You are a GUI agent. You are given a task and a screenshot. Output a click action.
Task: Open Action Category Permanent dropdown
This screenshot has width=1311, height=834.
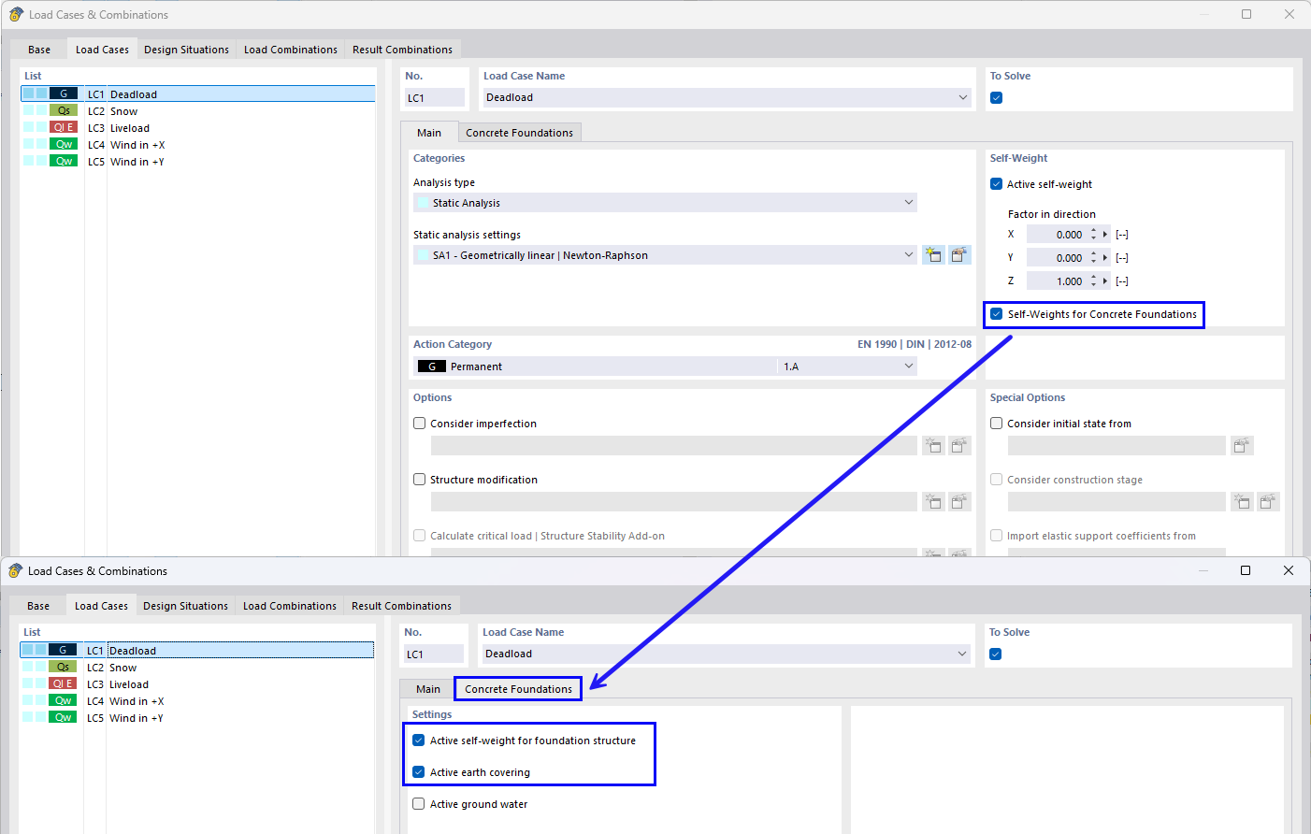point(909,367)
